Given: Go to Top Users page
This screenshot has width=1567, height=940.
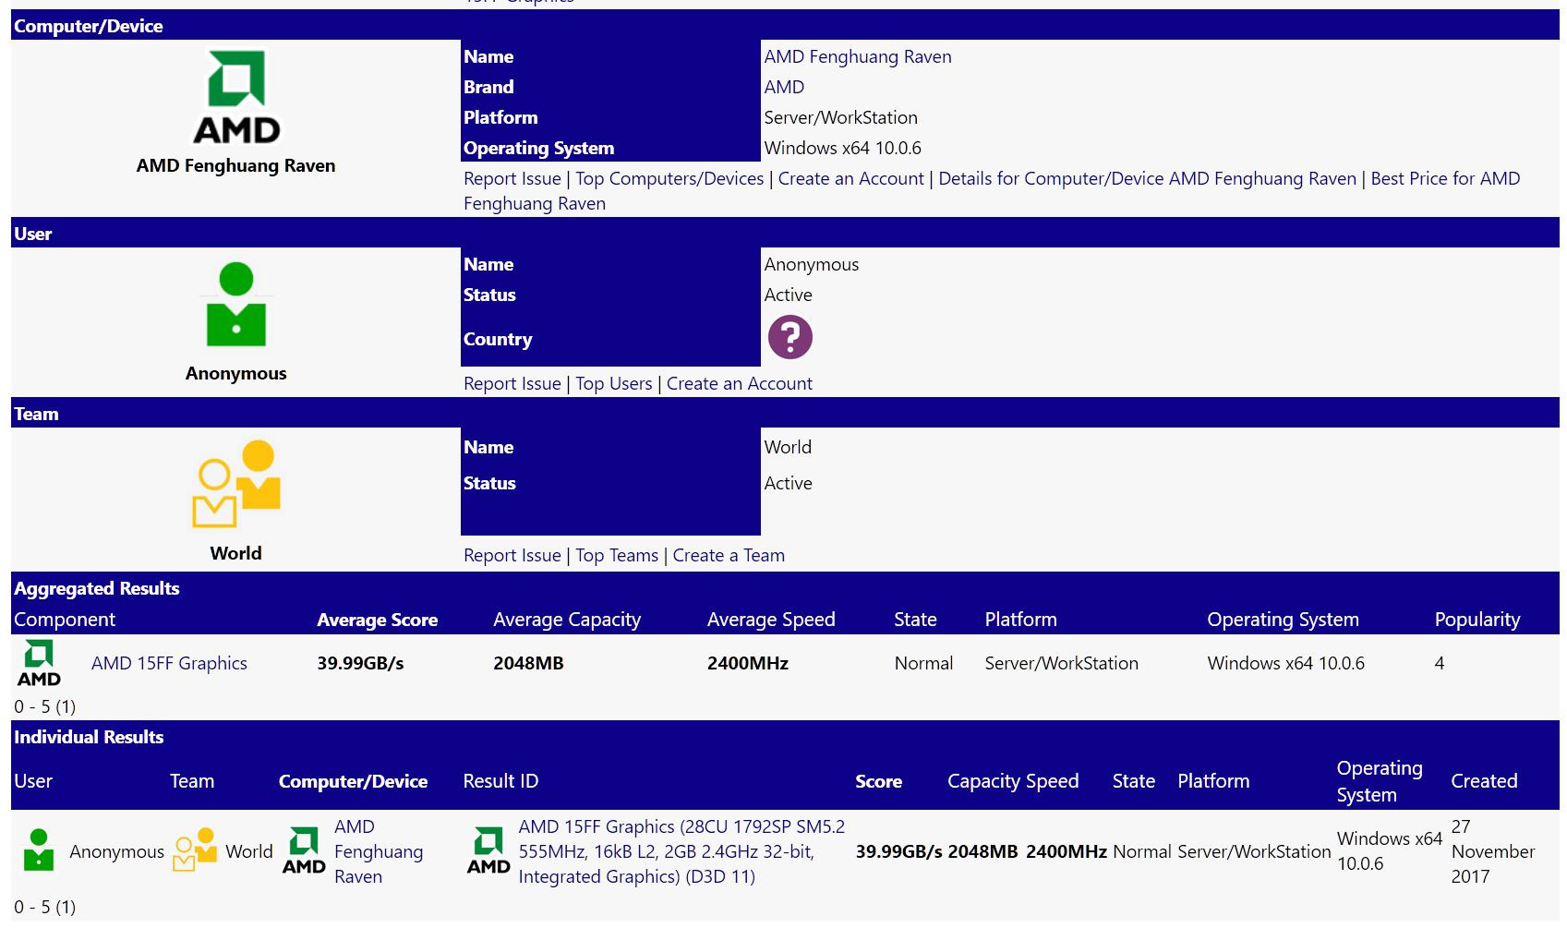Looking at the screenshot, I should [x=613, y=383].
